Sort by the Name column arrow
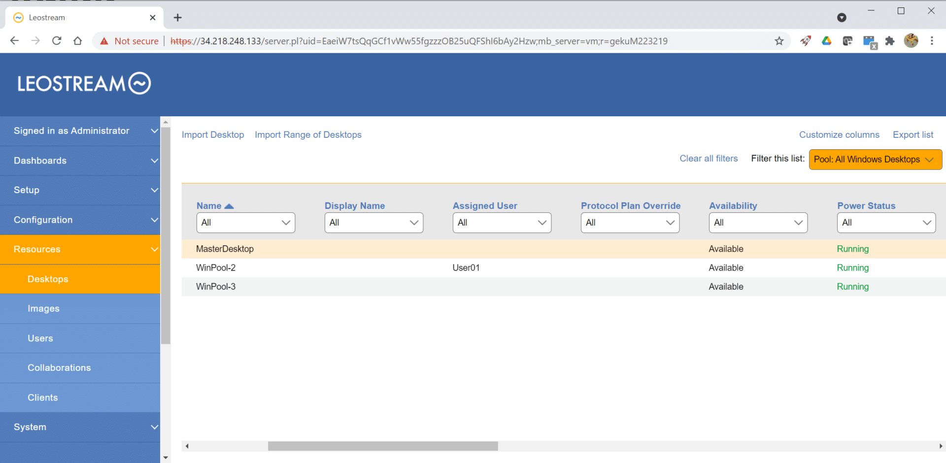Image resolution: width=946 pixels, height=463 pixels. pos(229,206)
